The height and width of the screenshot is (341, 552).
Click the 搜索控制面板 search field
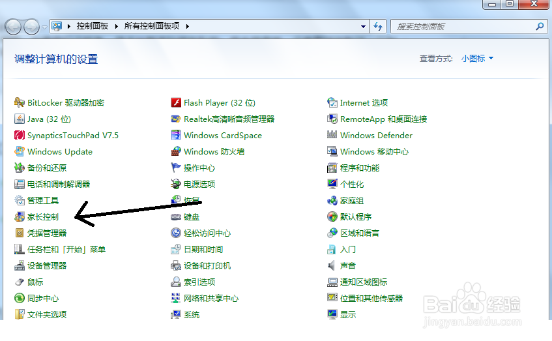[469, 27]
